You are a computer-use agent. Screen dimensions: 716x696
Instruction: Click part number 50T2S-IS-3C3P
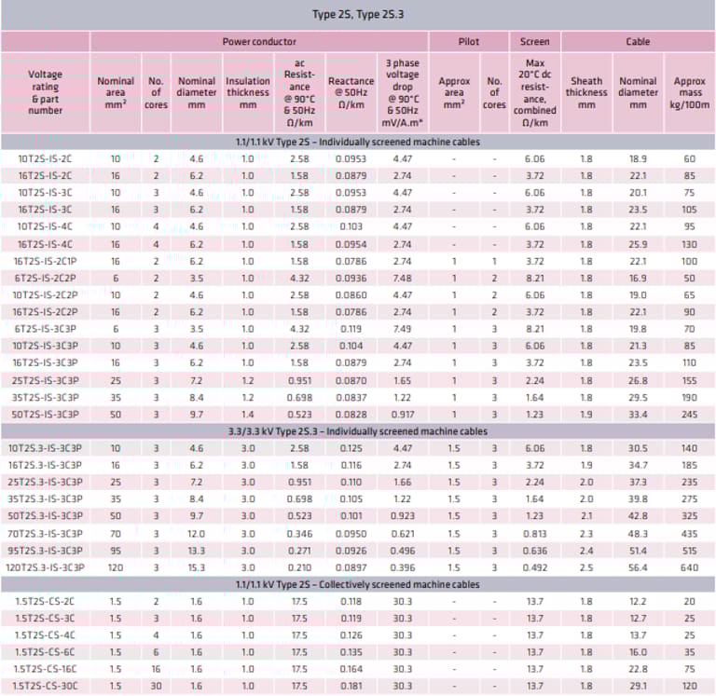point(45,414)
